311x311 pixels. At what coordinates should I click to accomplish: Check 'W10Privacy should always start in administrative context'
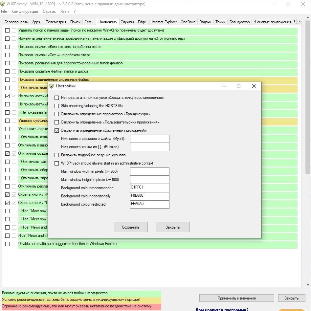[57, 163]
